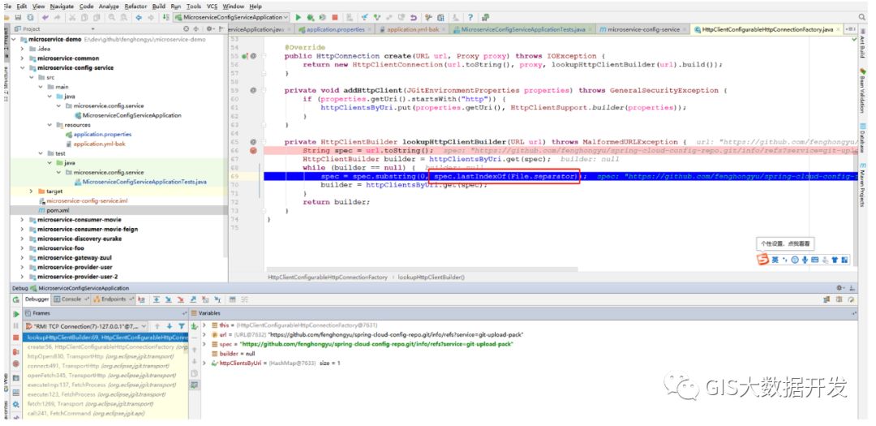The width and height of the screenshot is (876, 426).
Task: Switch to the Console debug tab
Action: 71,299
